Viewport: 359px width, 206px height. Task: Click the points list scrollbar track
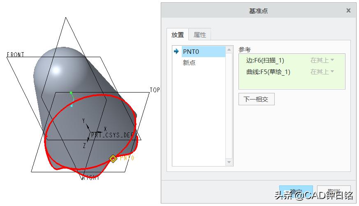[229, 106]
